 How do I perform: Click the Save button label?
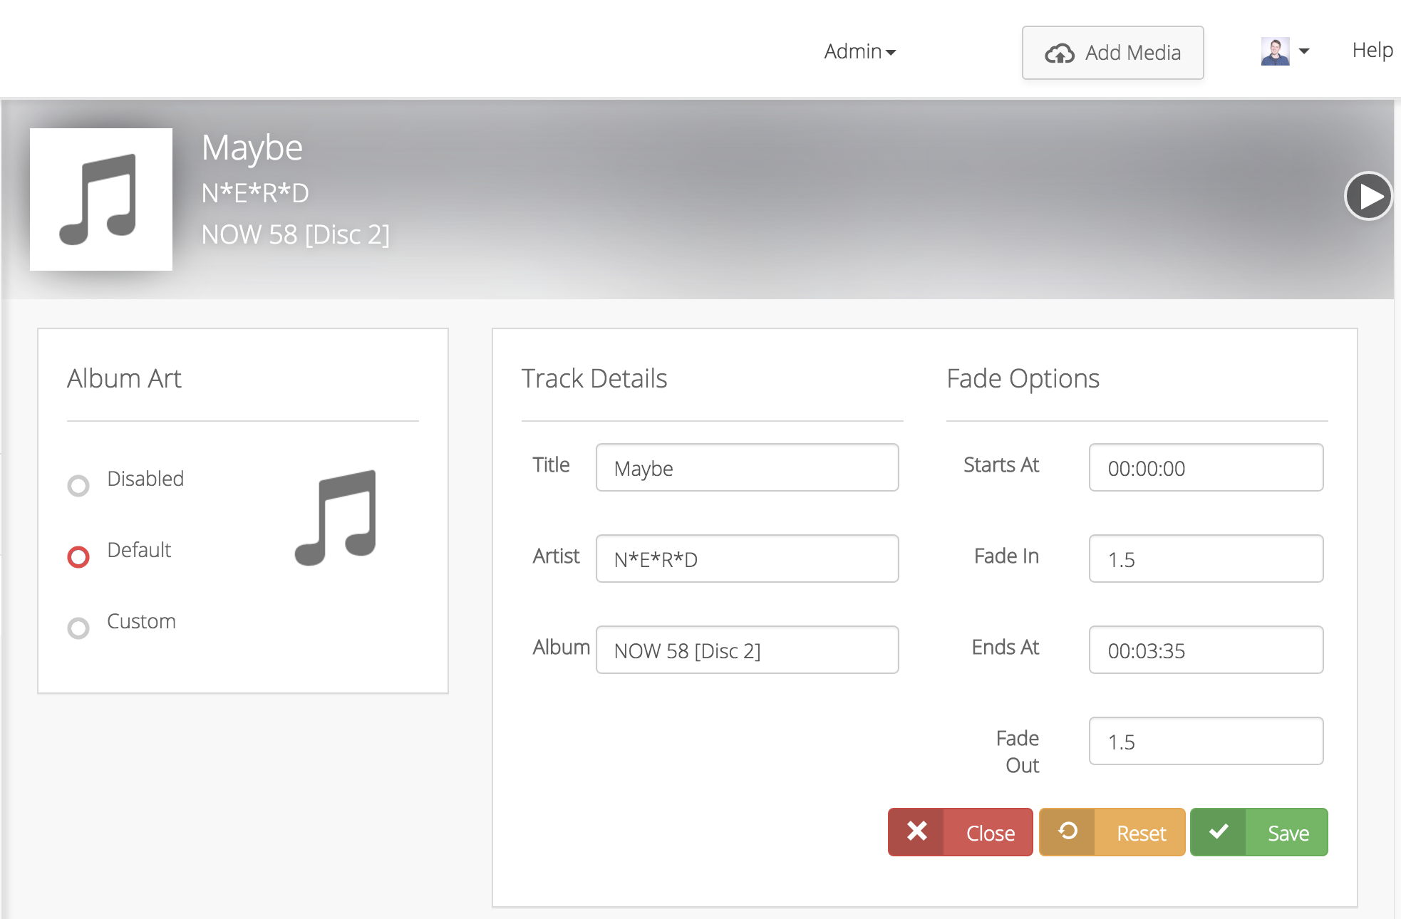(x=1288, y=833)
